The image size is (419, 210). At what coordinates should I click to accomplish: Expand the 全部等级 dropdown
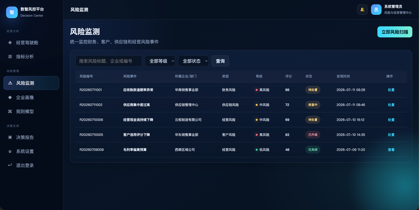160,61
